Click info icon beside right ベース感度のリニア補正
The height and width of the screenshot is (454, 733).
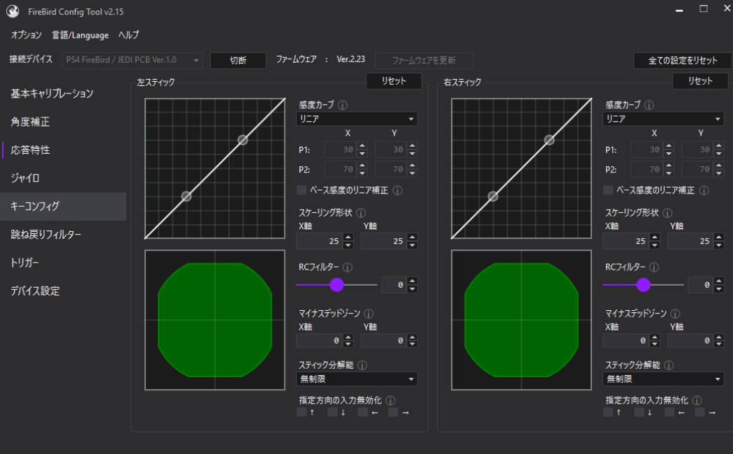[704, 190]
